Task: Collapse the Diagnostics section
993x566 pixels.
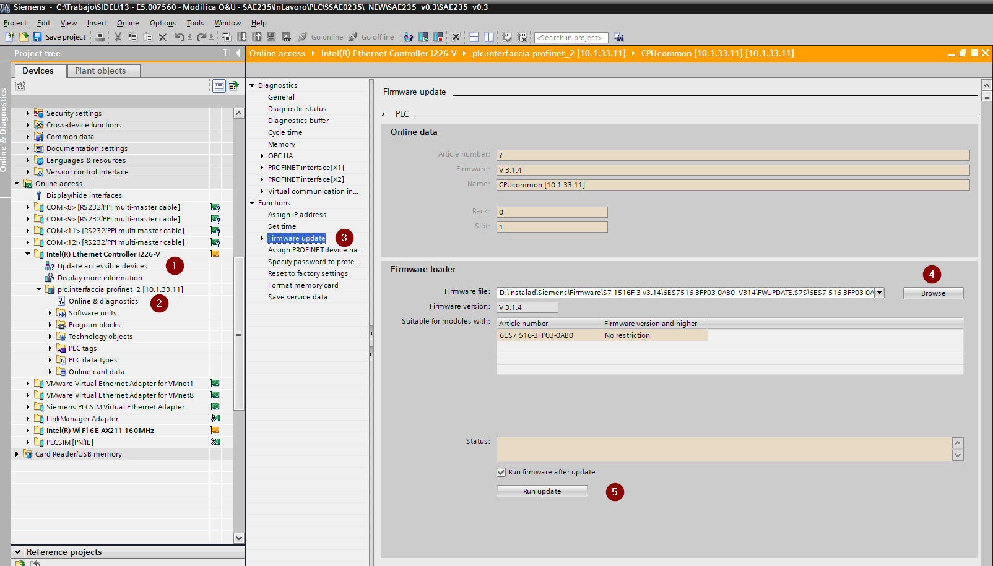Action: [x=252, y=85]
